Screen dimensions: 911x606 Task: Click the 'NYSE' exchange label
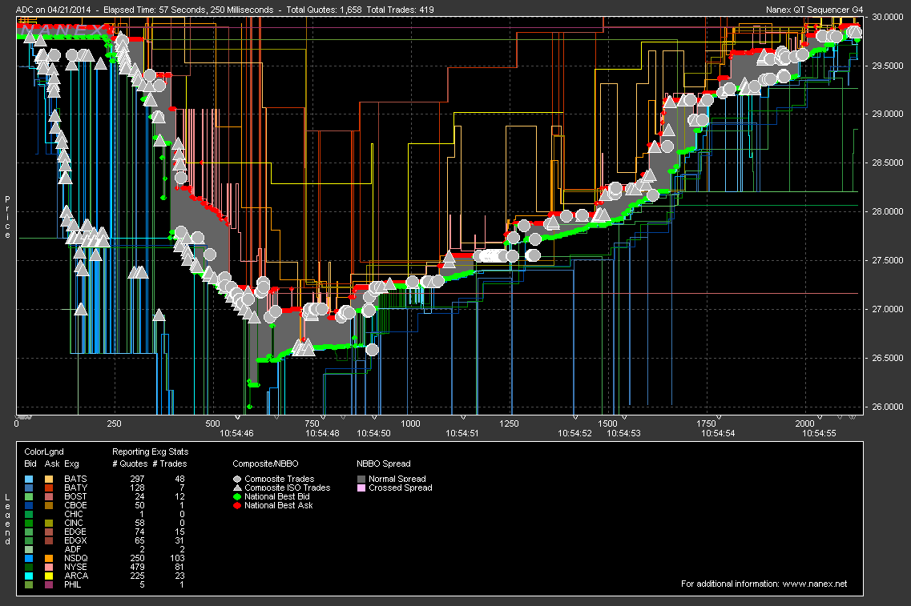[x=75, y=567]
